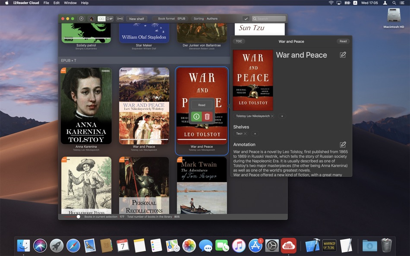Open the Help menu
The width and height of the screenshot is (410, 256).
tap(85, 3)
